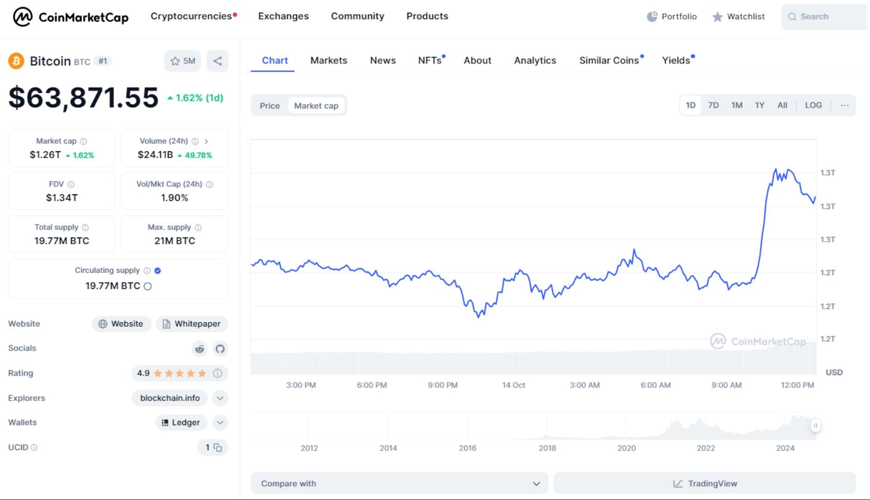Open the Compare with dropdown
This screenshot has height=500, width=870.
pyautogui.click(x=398, y=483)
